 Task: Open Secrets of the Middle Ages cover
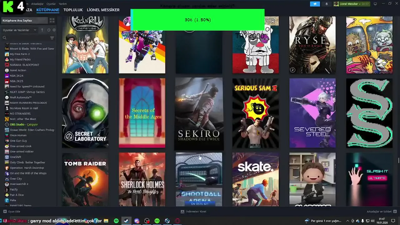tap(142, 113)
